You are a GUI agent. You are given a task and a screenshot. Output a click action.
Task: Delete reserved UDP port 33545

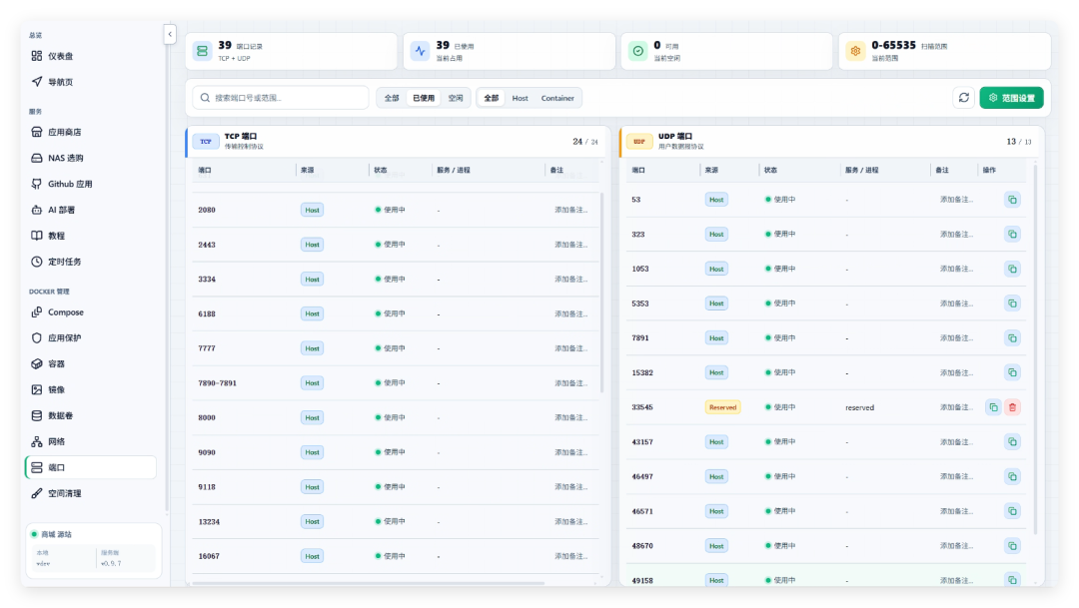coord(1012,407)
